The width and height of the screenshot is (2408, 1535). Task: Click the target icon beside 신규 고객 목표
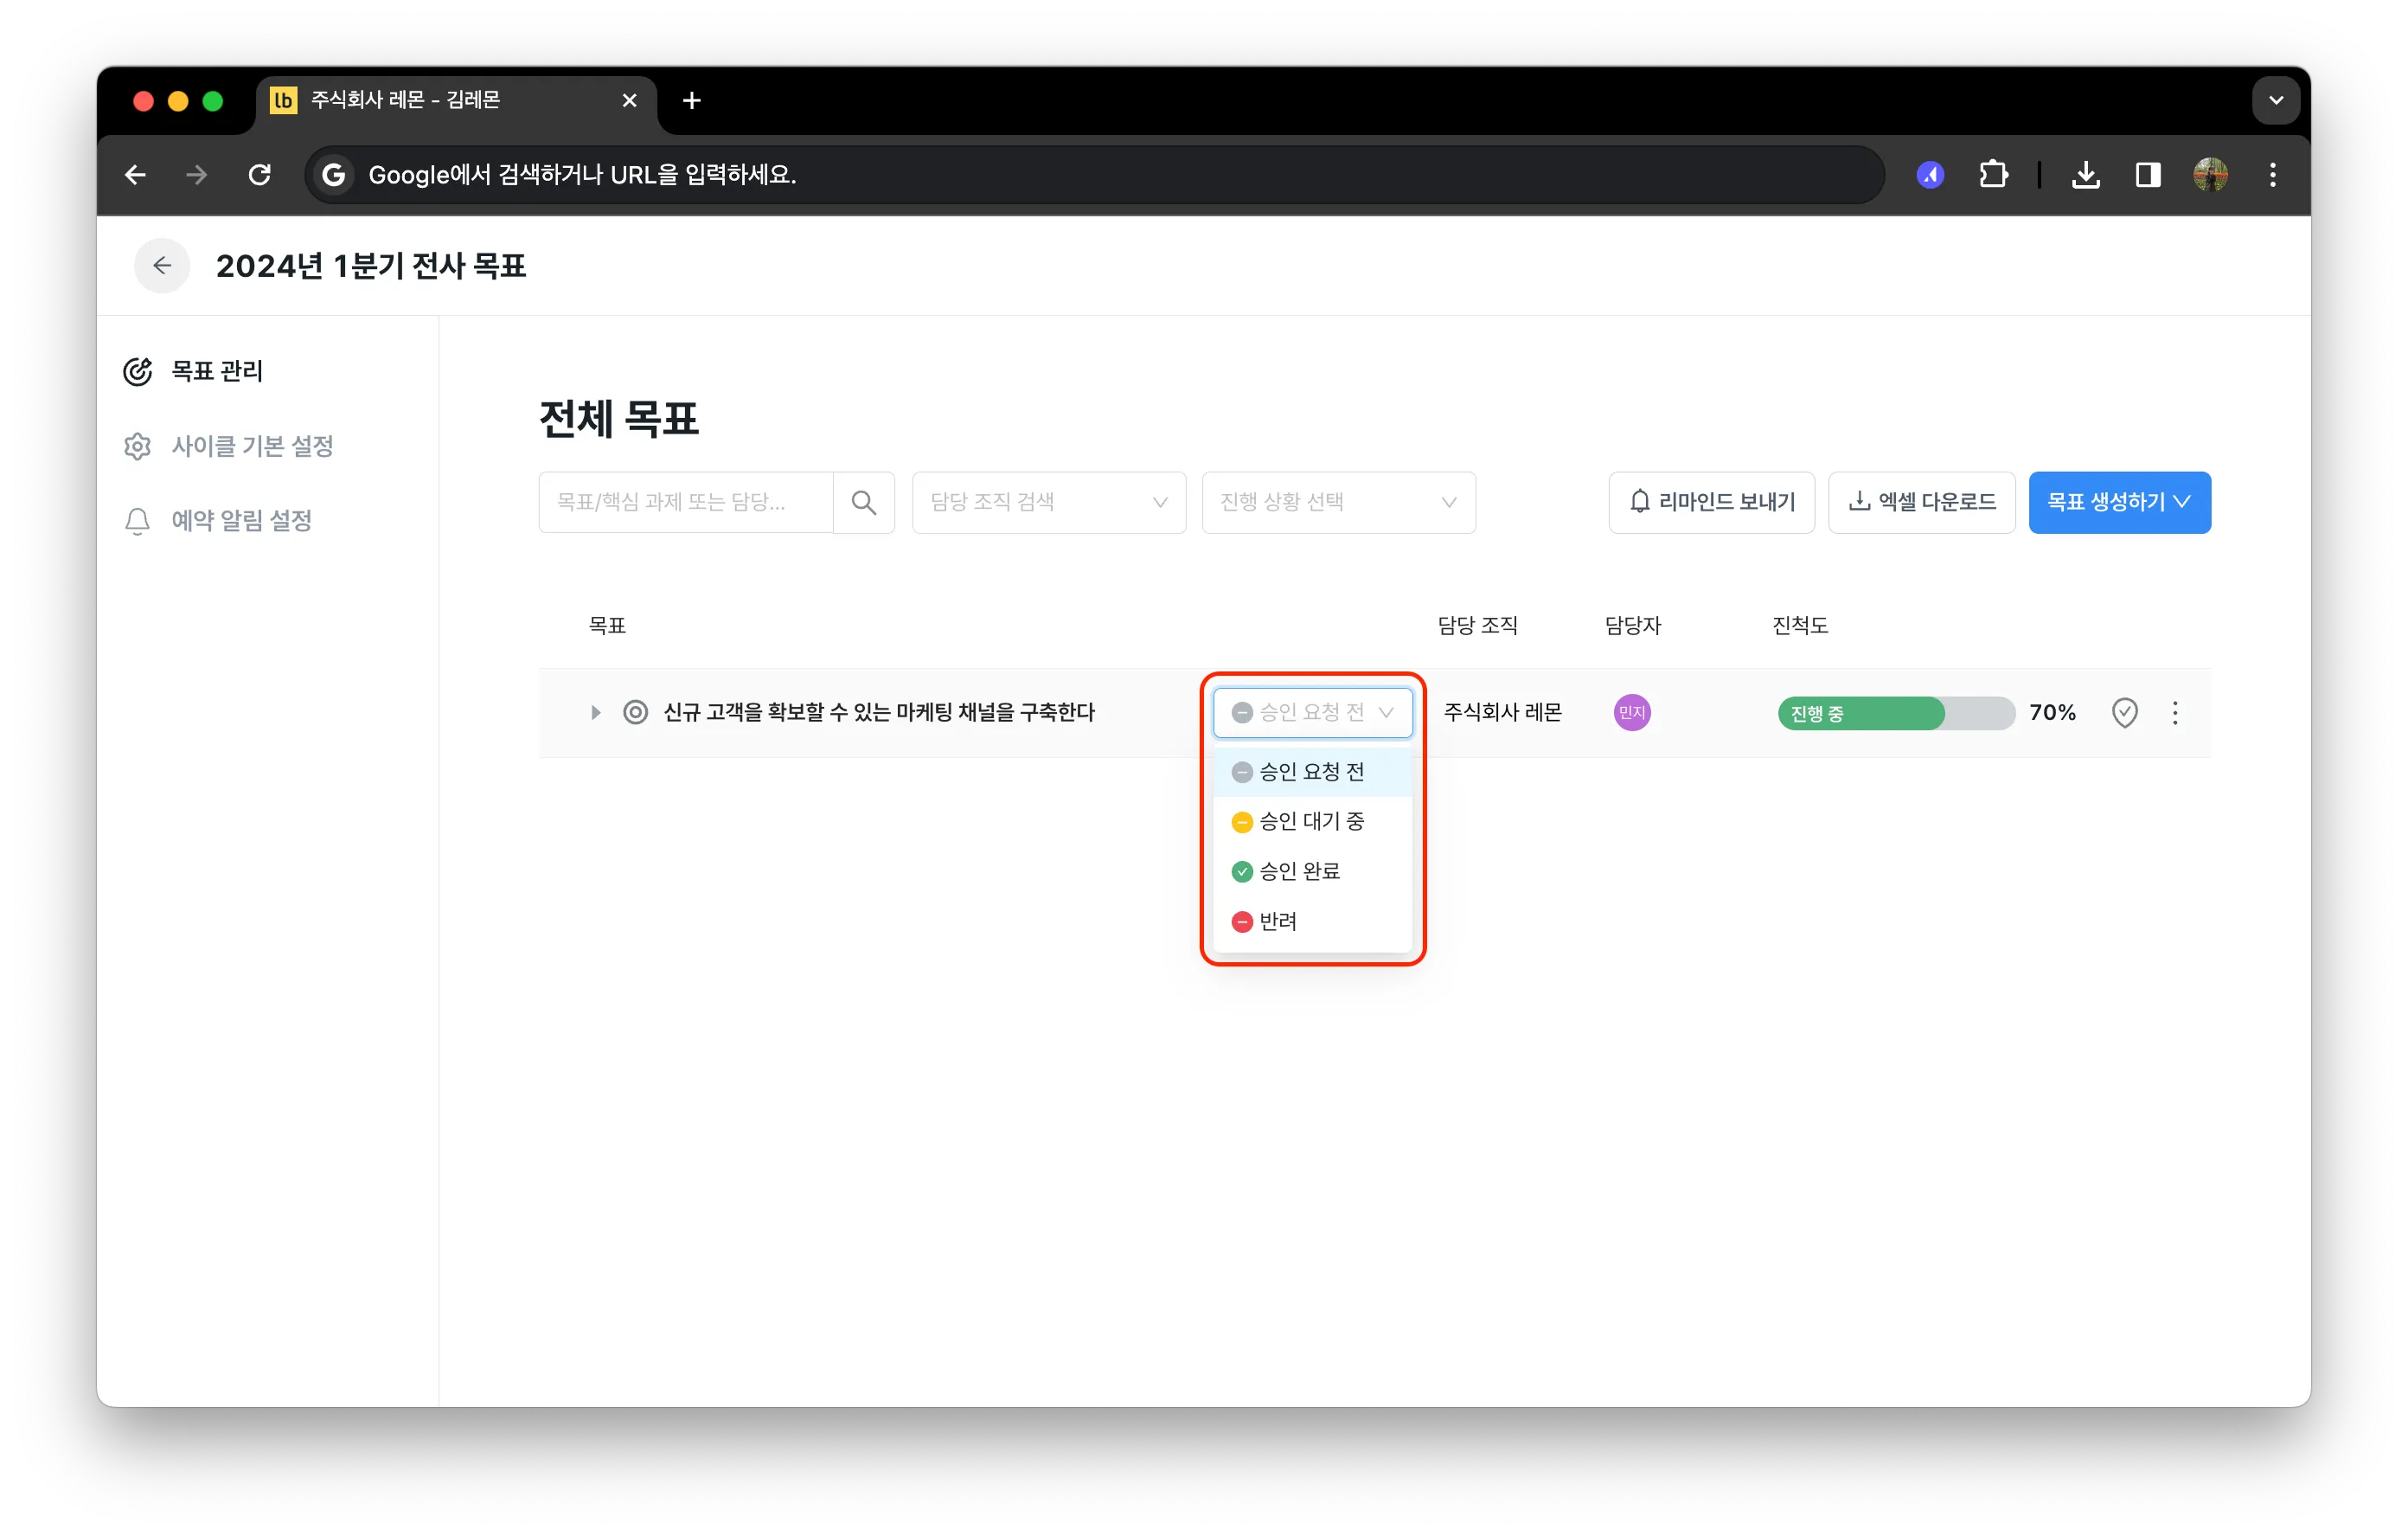point(635,712)
